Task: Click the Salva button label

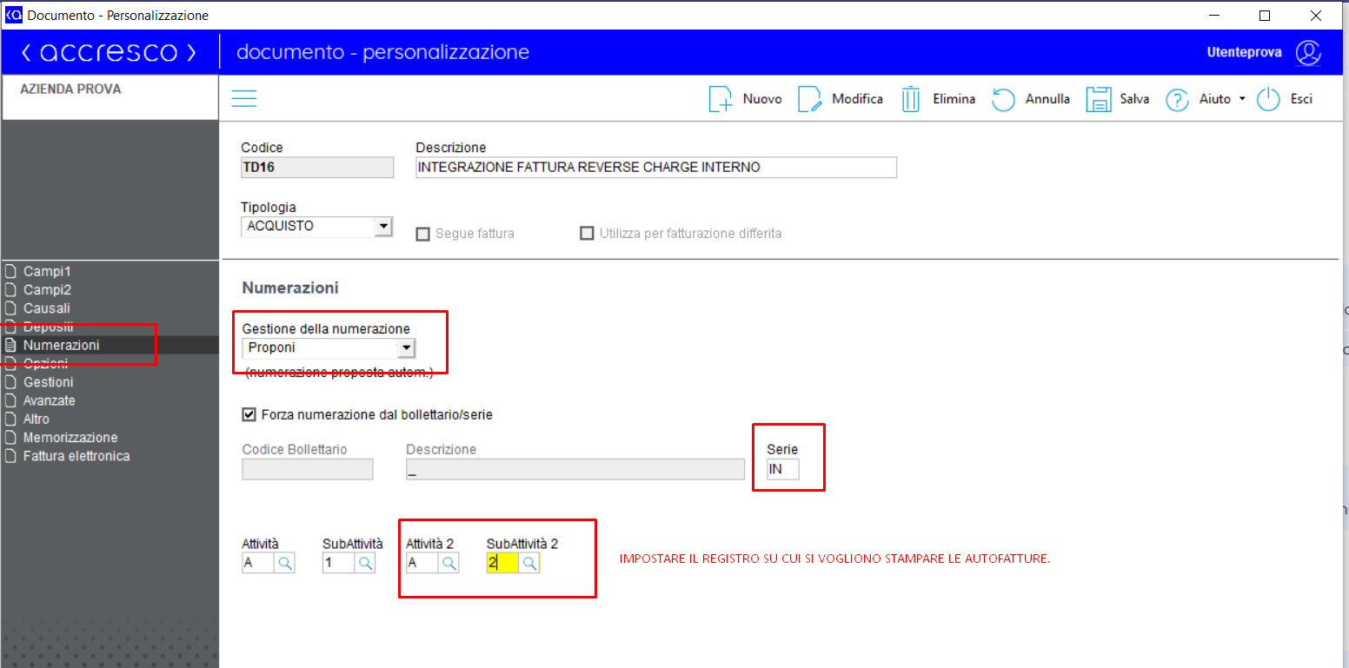Action: 1134,99
